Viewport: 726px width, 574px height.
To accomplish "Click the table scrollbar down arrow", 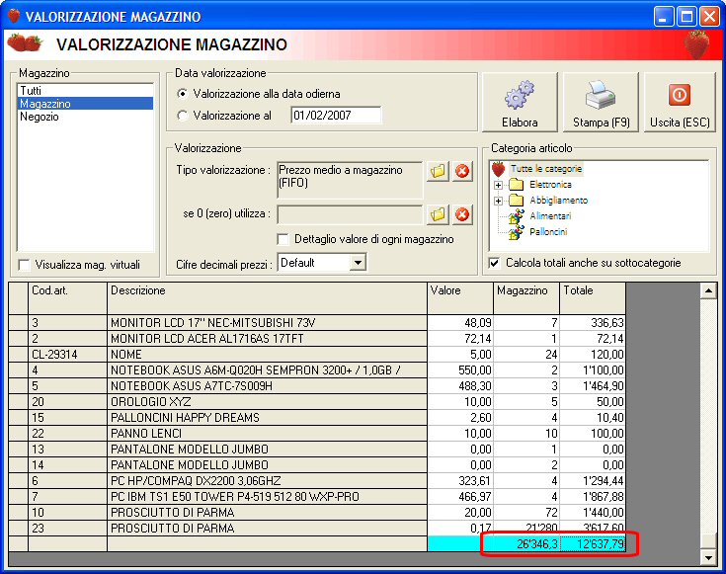I will pos(708,557).
